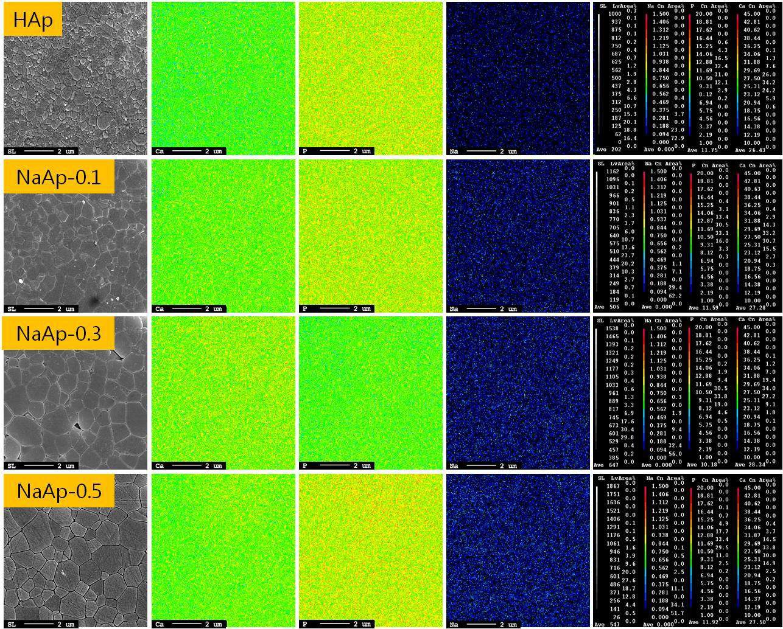783x629 pixels.
Task: Open the NaAp-0.3 row Ca elemental map
Action: pos(223,393)
